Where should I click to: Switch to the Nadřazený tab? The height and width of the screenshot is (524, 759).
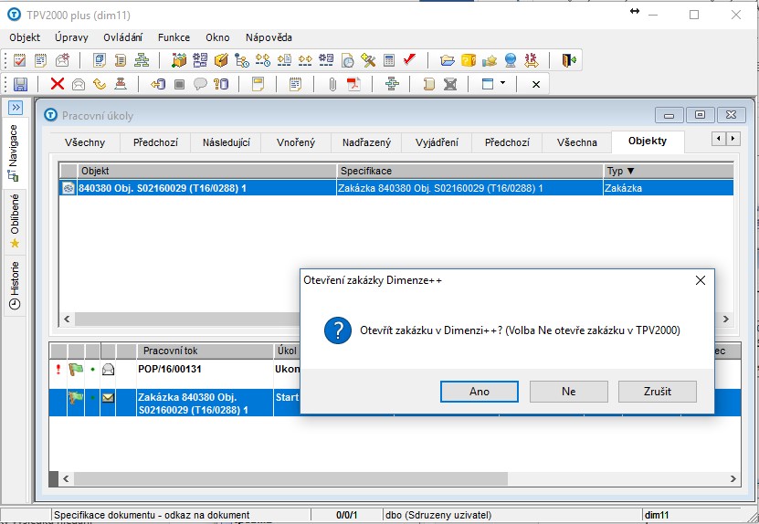[x=366, y=142]
